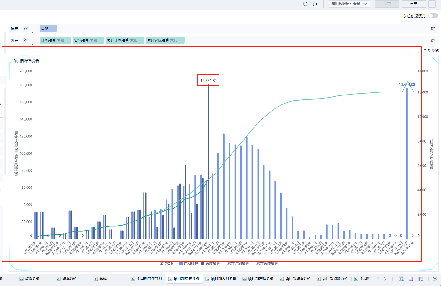Click the chart title 项目部结算分析
This screenshot has height=286, width=441.
27,61
